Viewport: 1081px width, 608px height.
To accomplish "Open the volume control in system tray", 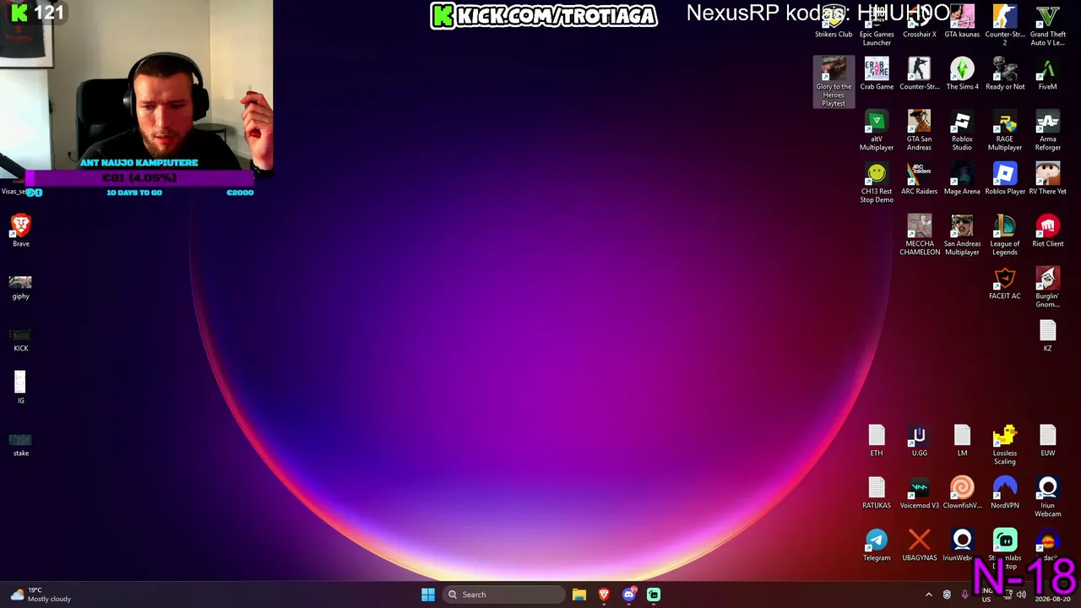I will coord(1021,594).
